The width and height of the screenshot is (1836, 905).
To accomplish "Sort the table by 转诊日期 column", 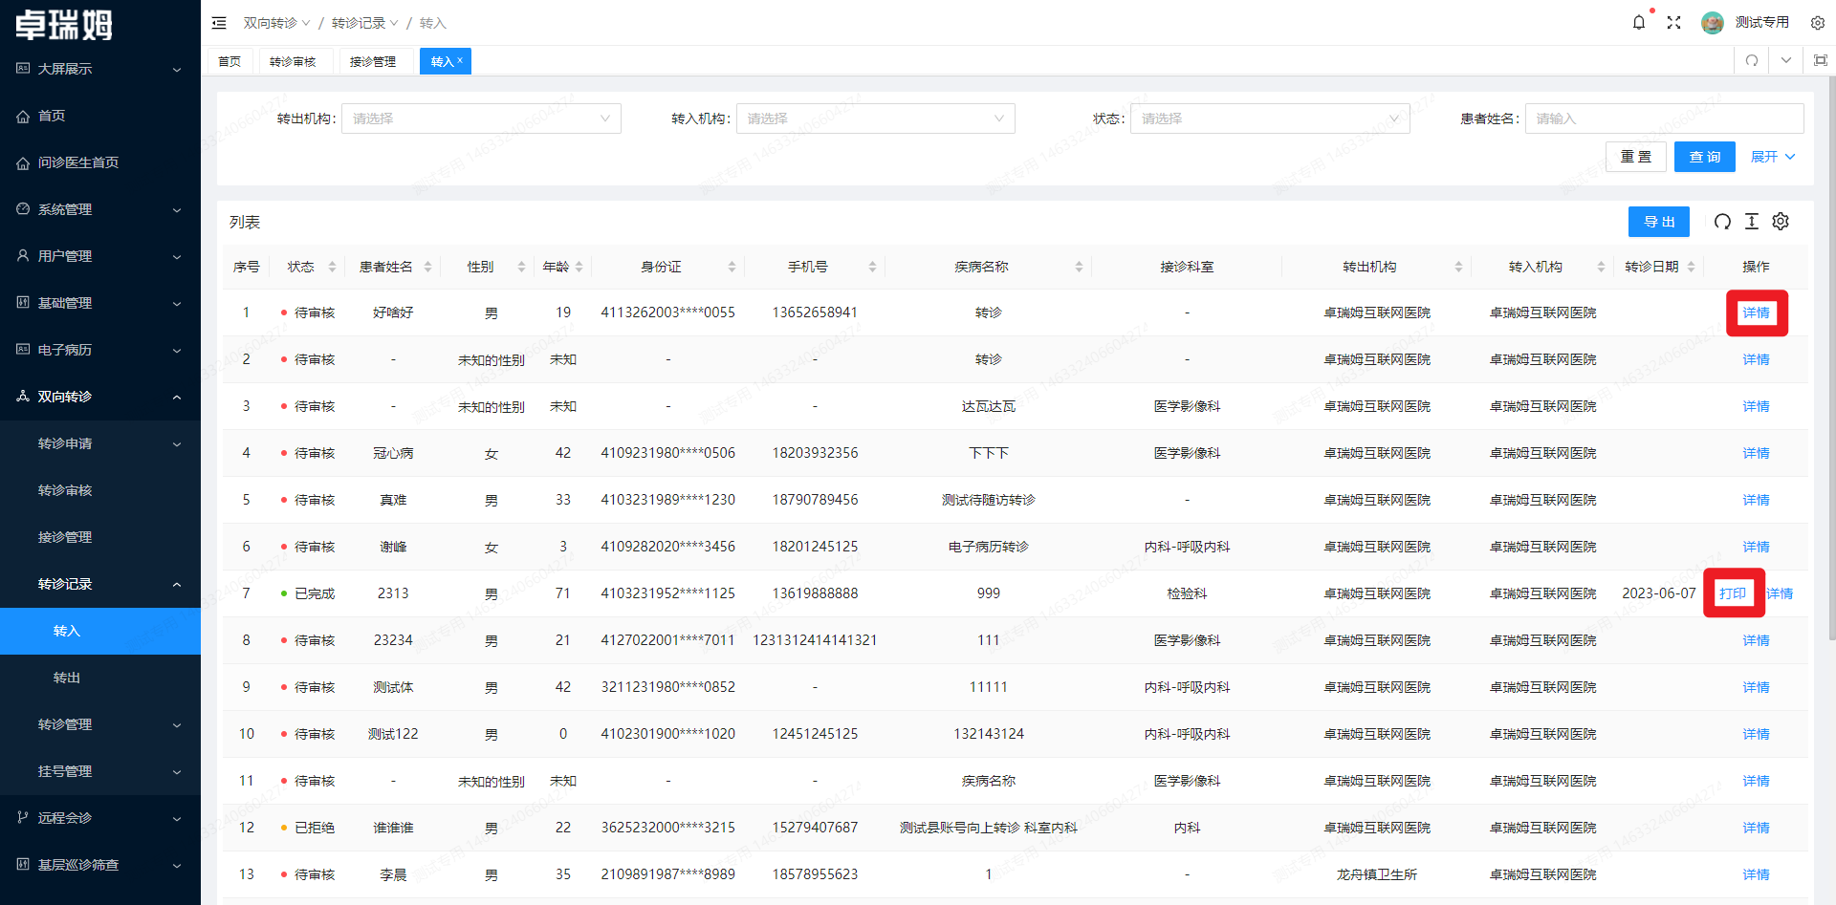I will [x=1691, y=267].
